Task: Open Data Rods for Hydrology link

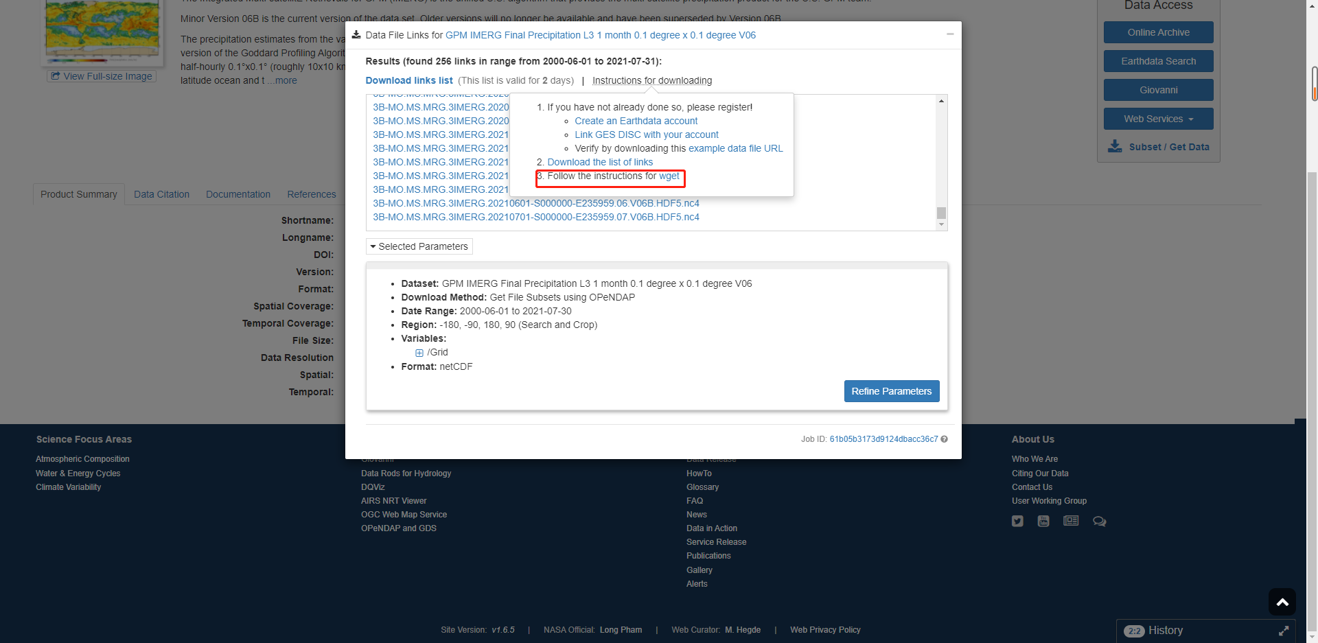Action: [x=406, y=474]
